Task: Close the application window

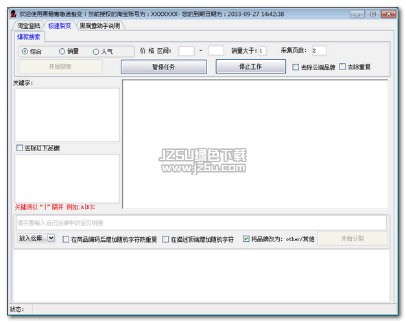Action: coord(389,14)
